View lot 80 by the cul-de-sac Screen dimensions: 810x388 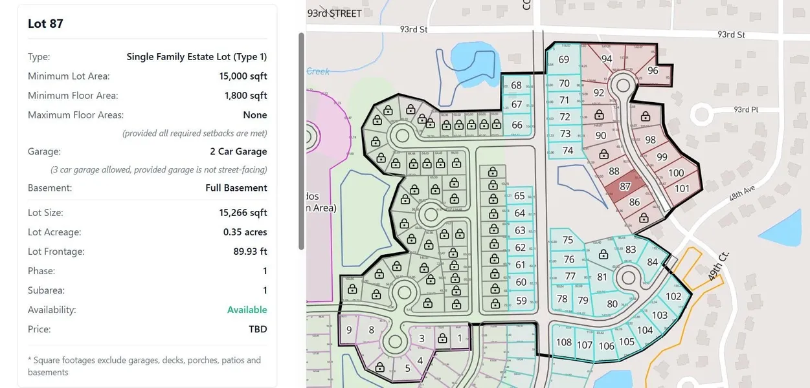tap(612, 304)
